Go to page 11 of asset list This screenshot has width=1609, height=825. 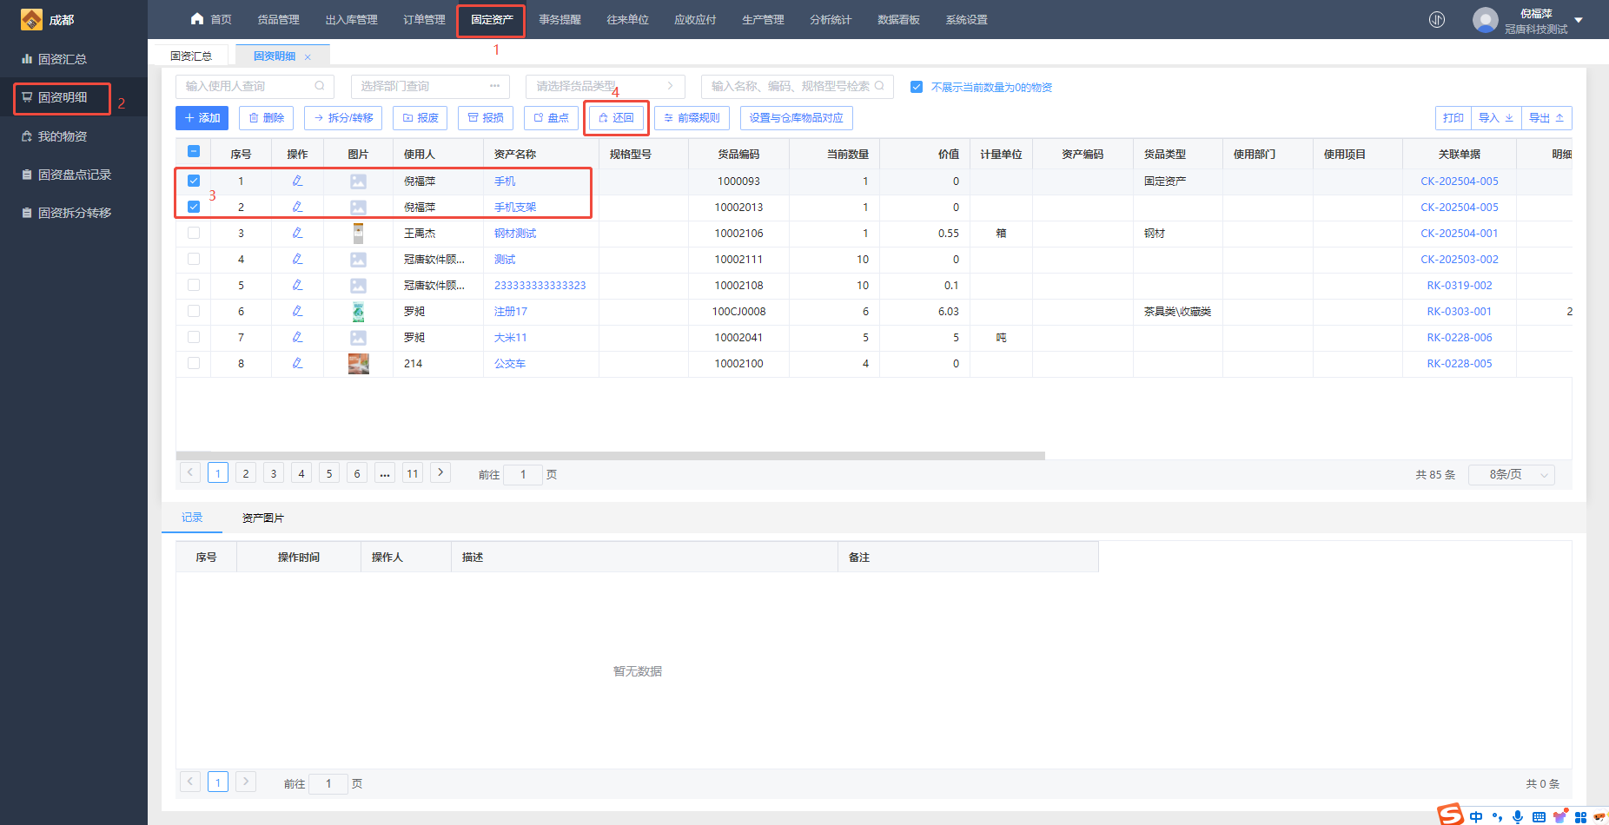pos(413,473)
